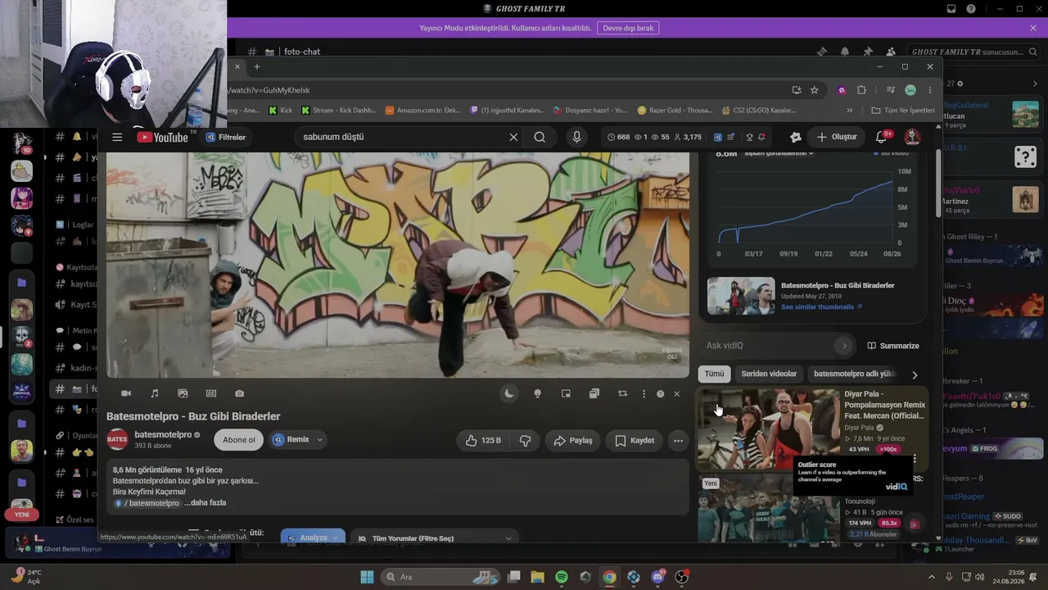Select the batesmotelpro adlı yükleyen chip

(x=854, y=374)
